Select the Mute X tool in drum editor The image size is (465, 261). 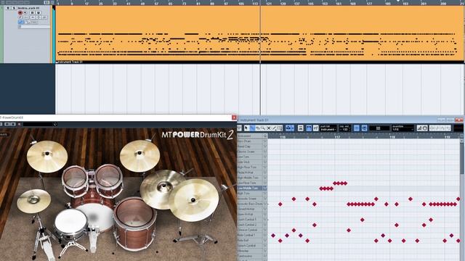click(269, 128)
